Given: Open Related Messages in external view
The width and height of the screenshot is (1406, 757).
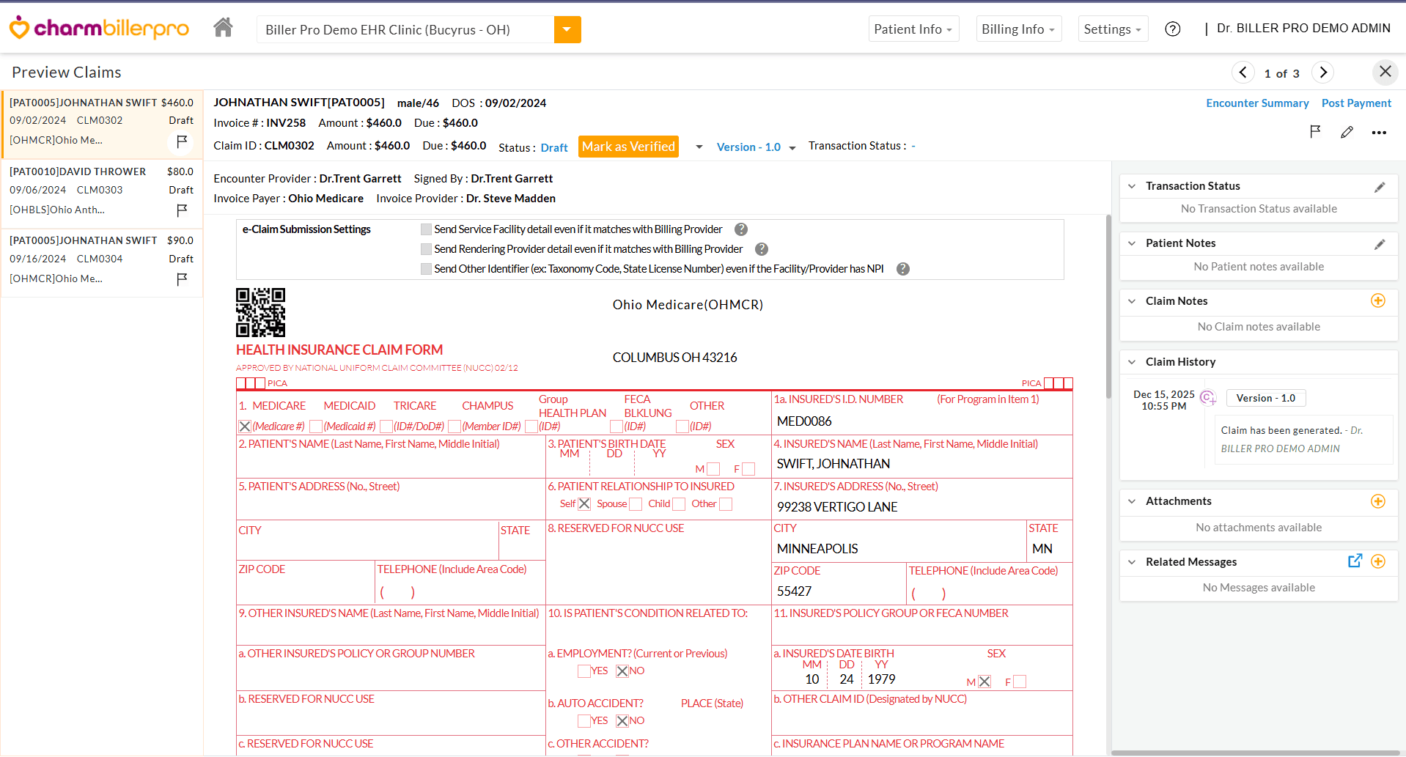Looking at the screenshot, I should 1355,561.
